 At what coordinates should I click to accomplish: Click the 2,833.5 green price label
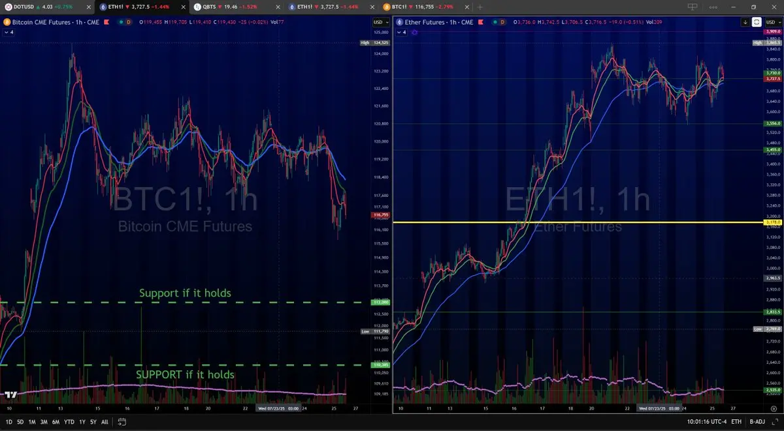pyautogui.click(x=773, y=312)
